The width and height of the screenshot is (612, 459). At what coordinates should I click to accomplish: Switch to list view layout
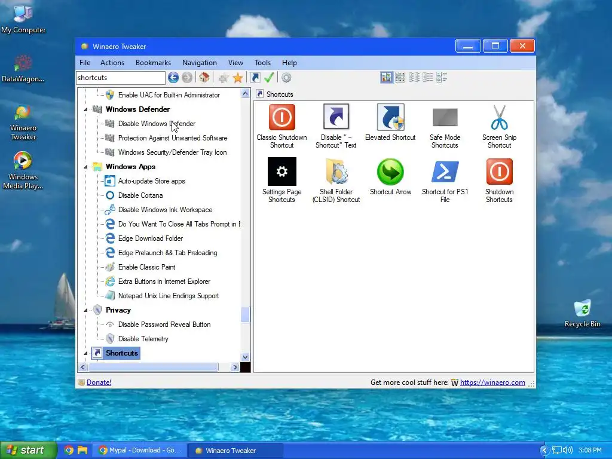click(x=428, y=77)
